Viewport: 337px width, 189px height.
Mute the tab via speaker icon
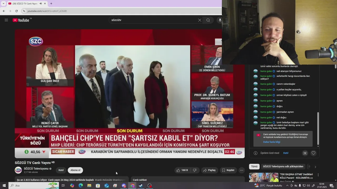pos(41,4)
